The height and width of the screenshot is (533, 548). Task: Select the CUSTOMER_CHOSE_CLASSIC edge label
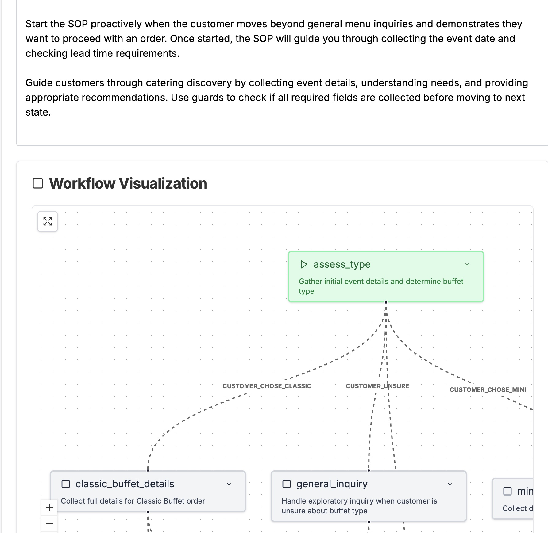[267, 386]
